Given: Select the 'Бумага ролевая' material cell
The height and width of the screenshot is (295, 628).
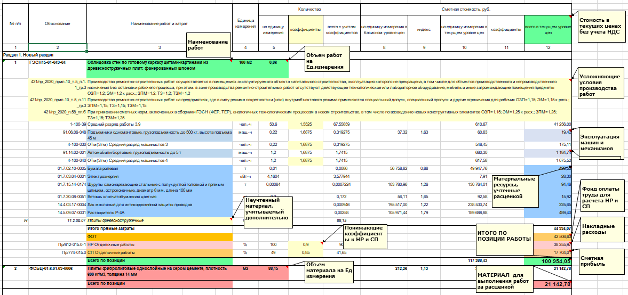Looking at the screenshot, I should (160, 168).
